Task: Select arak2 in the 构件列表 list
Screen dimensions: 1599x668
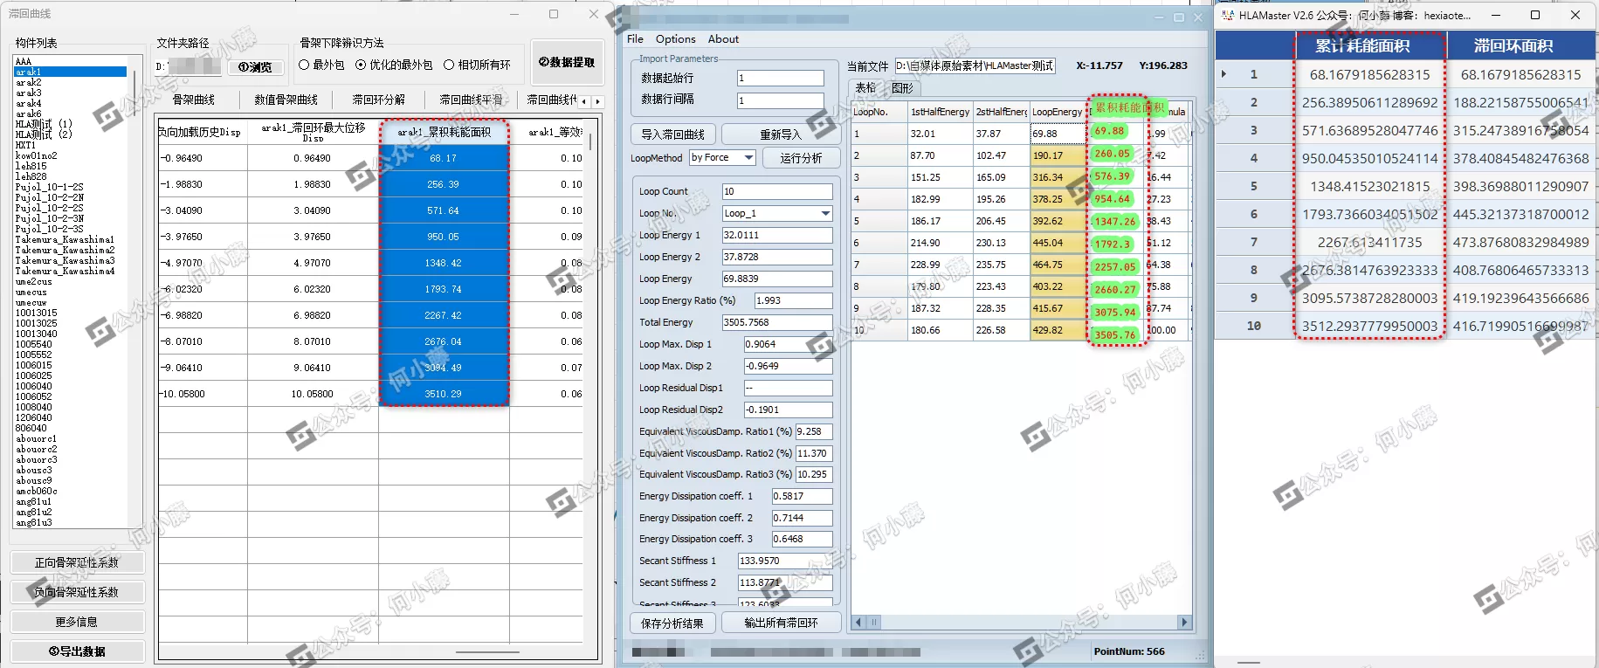Action: [x=29, y=82]
